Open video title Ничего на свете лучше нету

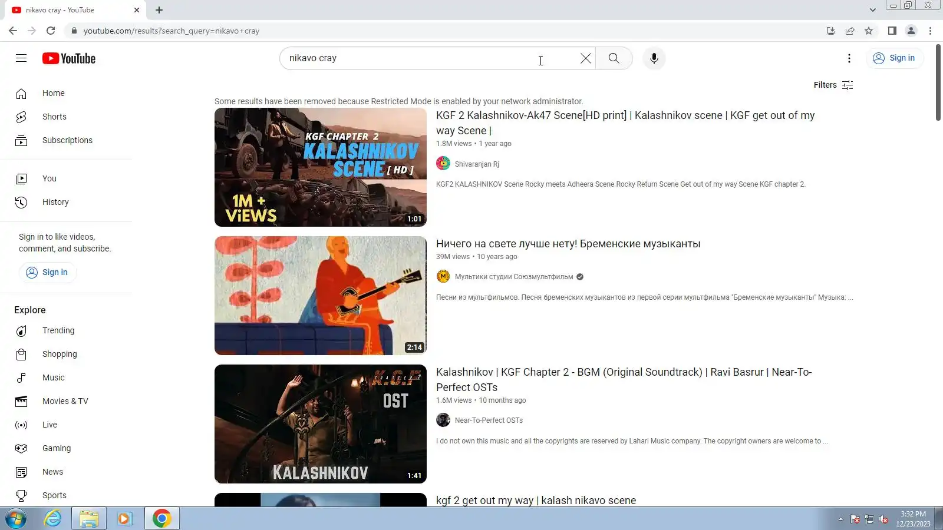pos(568,244)
